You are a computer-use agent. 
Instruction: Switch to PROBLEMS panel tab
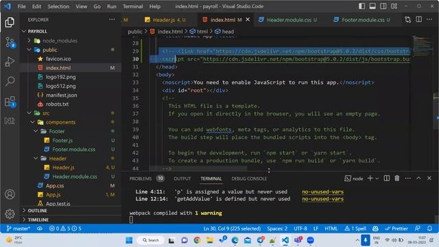click(x=140, y=178)
